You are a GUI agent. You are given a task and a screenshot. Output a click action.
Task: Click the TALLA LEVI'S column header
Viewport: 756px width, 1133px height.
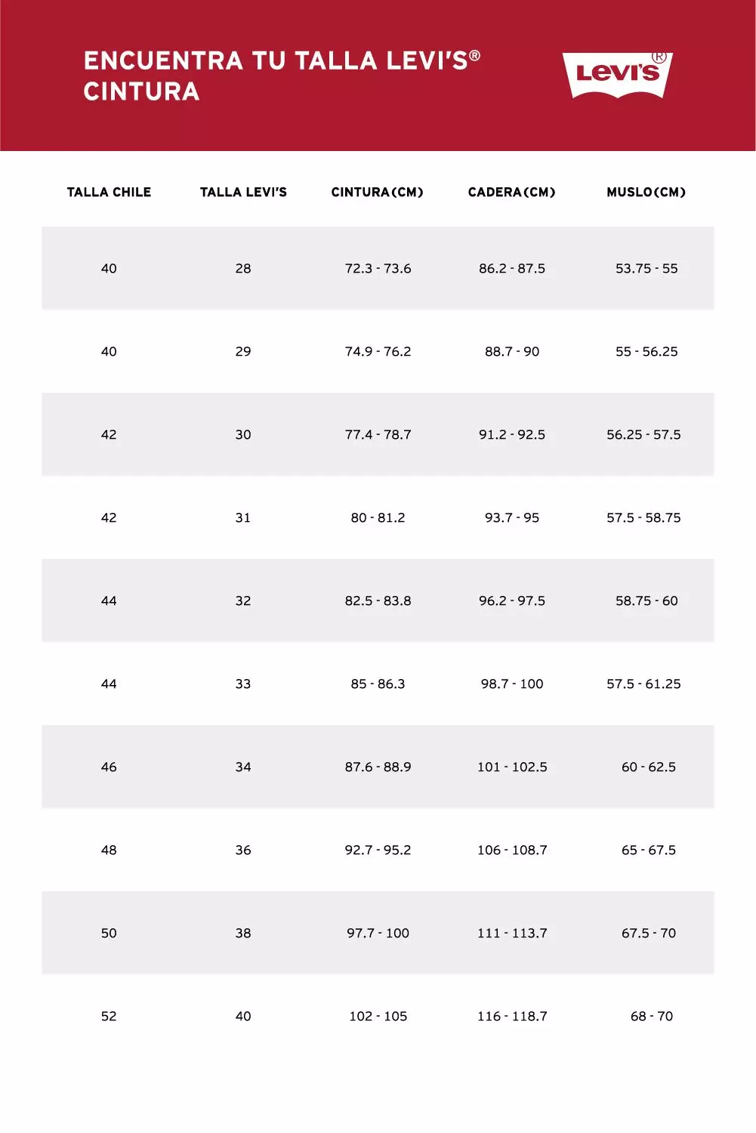tap(243, 193)
